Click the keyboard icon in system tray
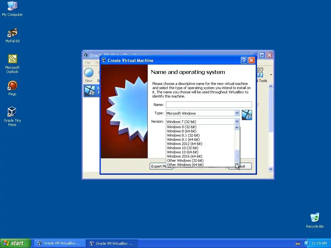 (x=298, y=243)
